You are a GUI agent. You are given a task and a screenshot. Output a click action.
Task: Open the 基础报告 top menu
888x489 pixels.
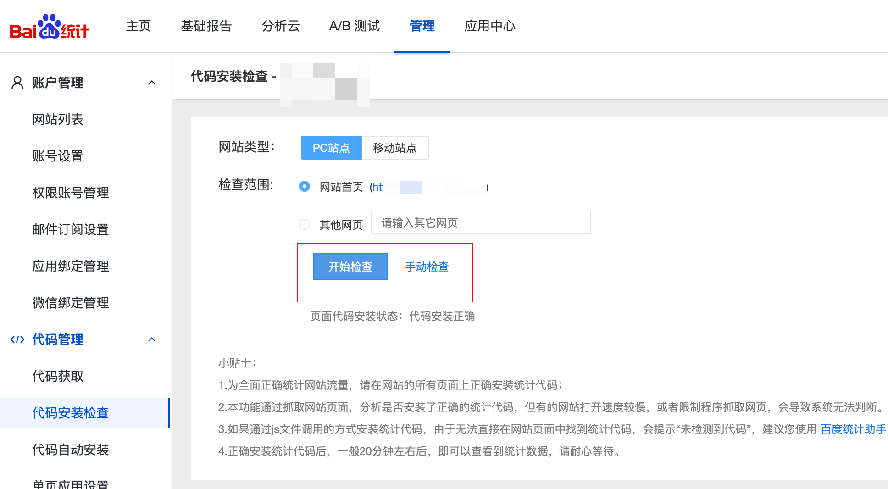click(206, 26)
